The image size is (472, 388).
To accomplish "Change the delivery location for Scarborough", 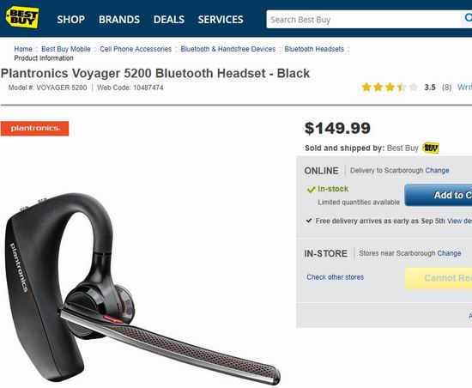I will tap(437, 170).
